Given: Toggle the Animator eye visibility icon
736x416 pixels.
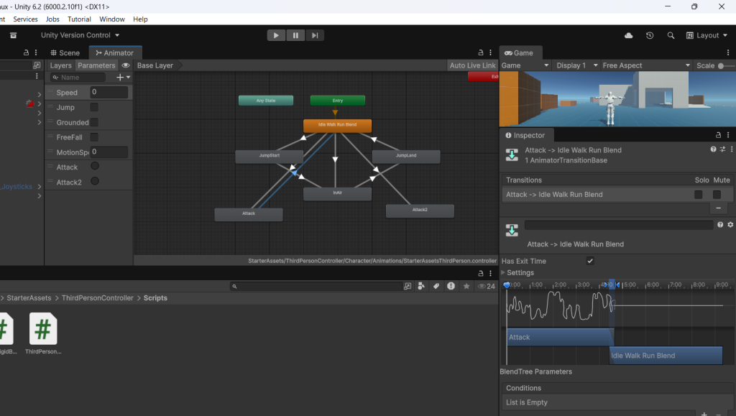Looking at the screenshot, I should click(126, 65).
